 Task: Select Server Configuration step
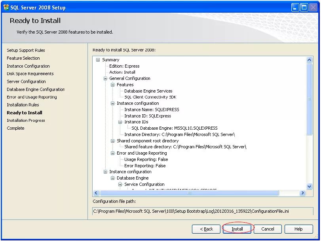tap(26, 81)
